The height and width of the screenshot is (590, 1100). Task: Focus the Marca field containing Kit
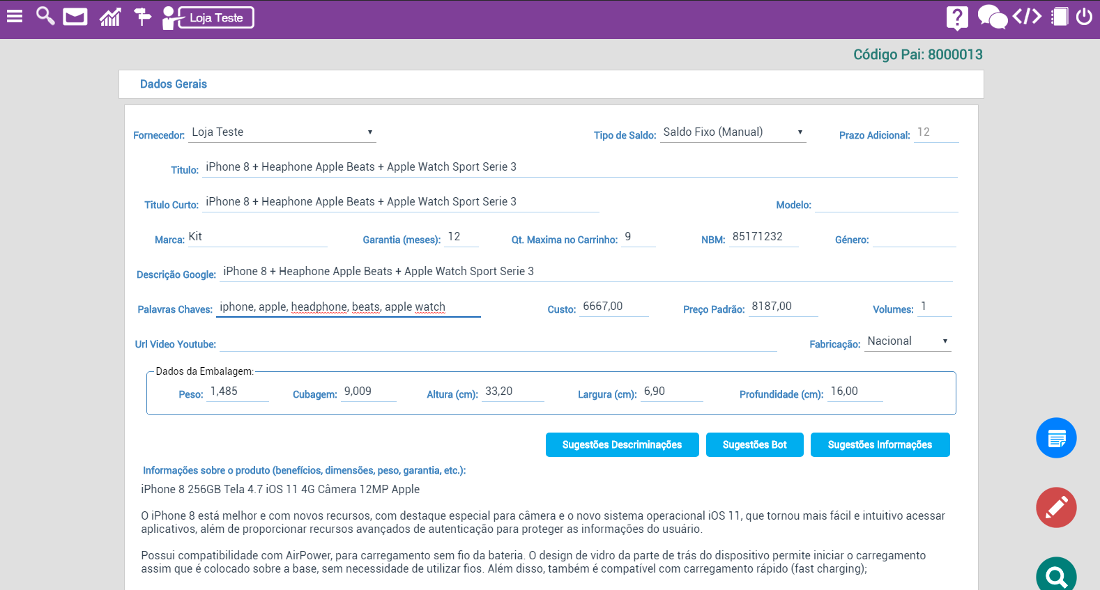click(257, 237)
